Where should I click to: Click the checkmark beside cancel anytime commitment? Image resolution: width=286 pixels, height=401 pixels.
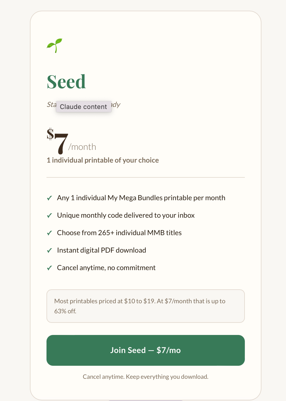[49, 268]
